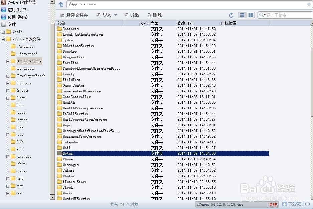Viewport: 313px width, 209px height.
Task: Select the sbin folder in the tree
Action: (18, 164)
